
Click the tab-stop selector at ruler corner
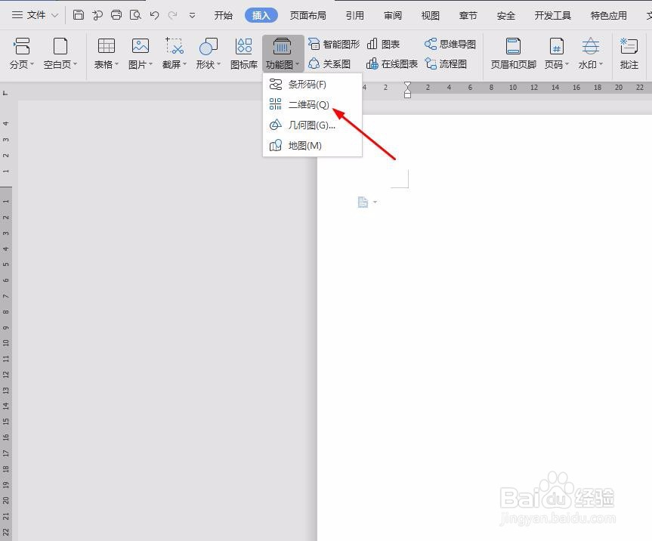tap(5, 93)
